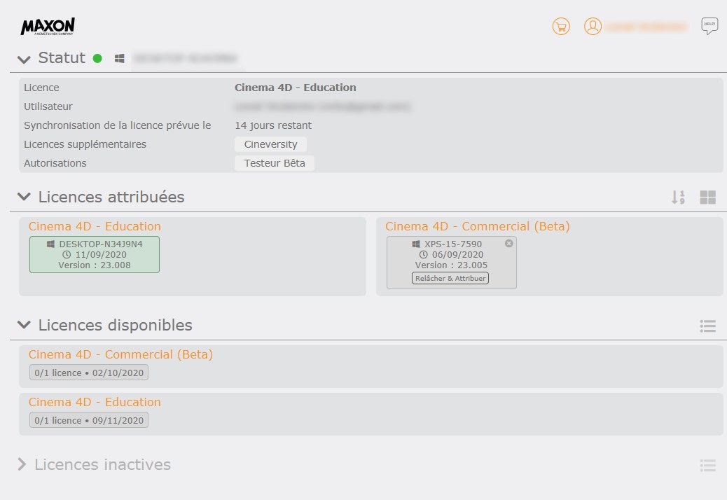The width and height of the screenshot is (727, 500).
Task: Select the DESKTOP-N34J9N4 license card
Action: coord(95,254)
